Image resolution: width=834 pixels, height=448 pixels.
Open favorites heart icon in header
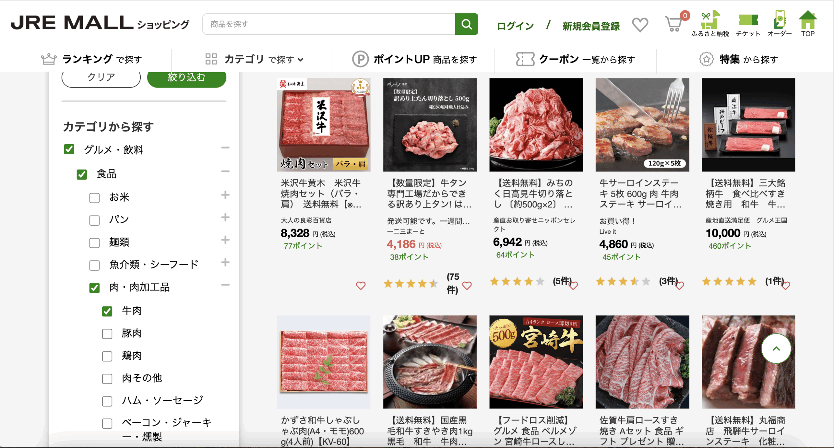click(x=640, y=25)
